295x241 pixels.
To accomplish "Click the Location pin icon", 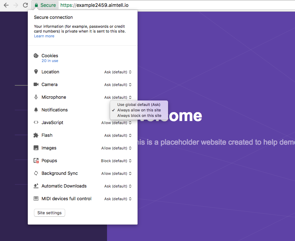I will (x=36, y=72).
